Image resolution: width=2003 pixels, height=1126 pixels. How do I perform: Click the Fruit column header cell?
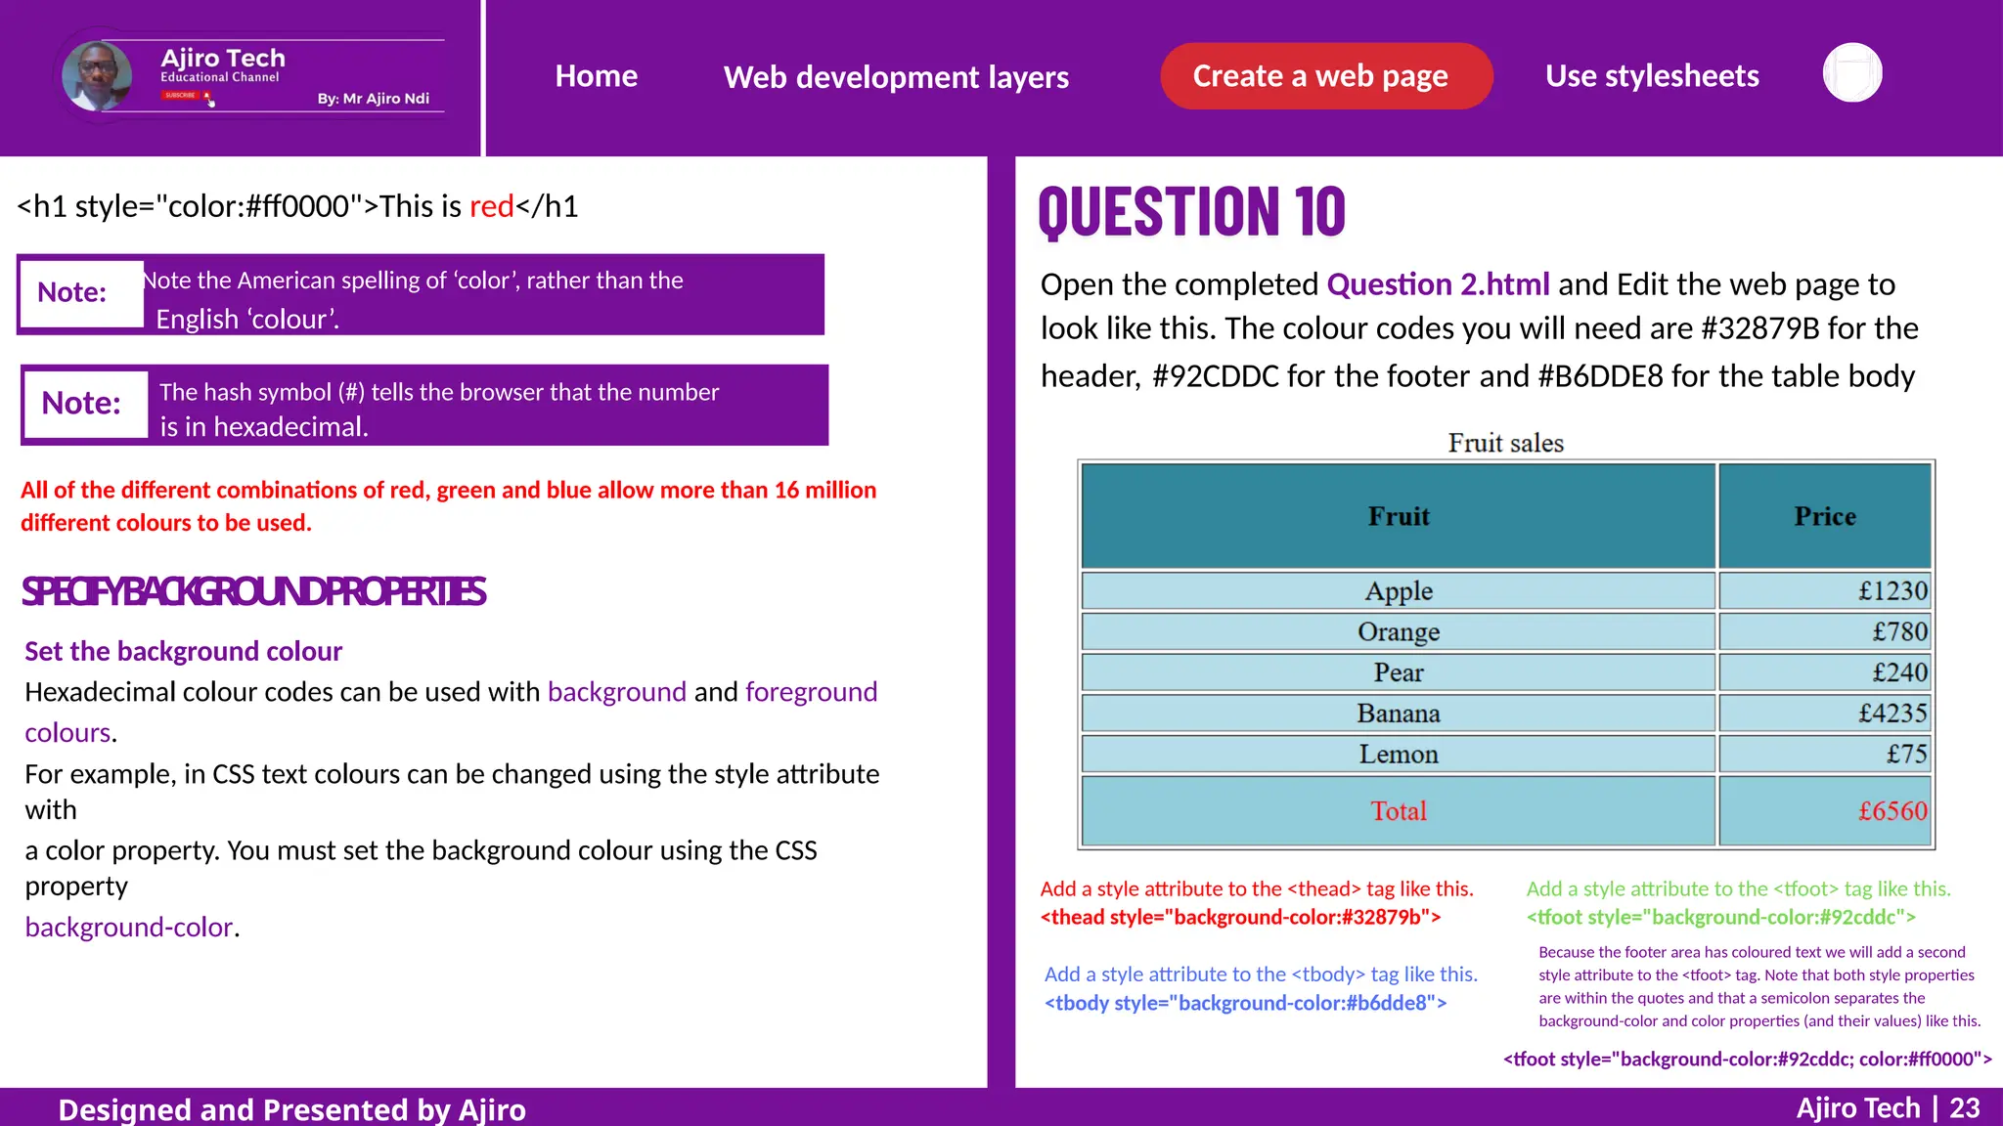pos(1399,516)
